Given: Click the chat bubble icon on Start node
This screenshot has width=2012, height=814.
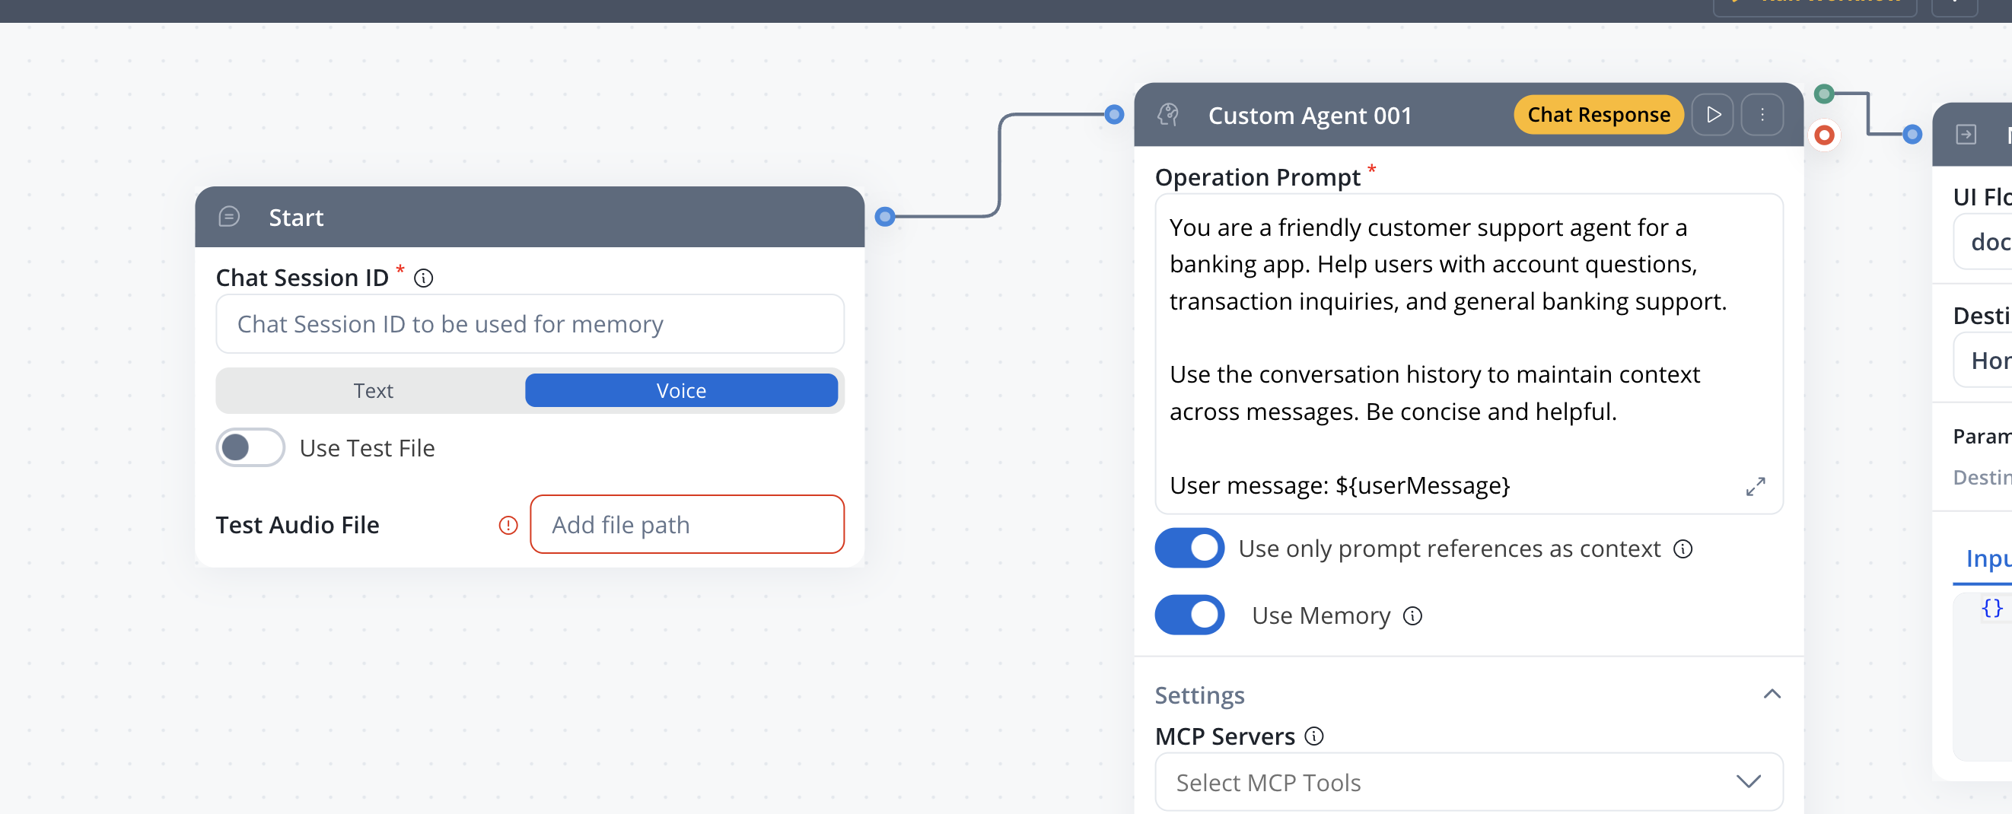Looking at the screenshot, I should tap(228, 217).
